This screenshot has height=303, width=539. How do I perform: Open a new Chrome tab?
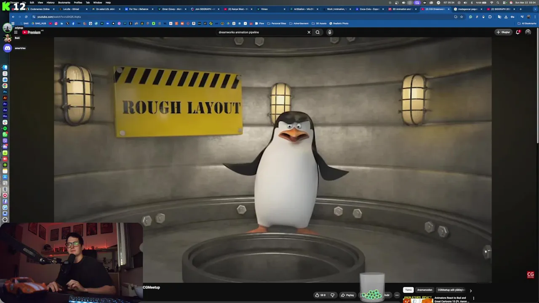[520, 9]
